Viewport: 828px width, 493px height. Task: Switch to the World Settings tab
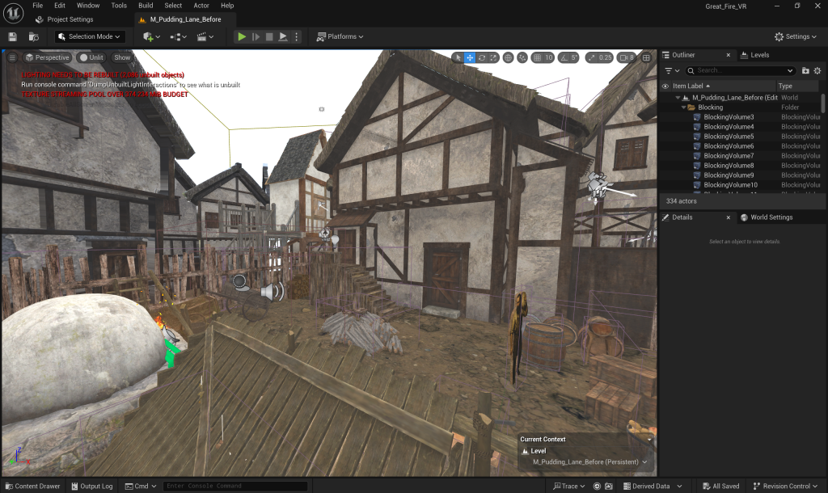click(767, 217)
